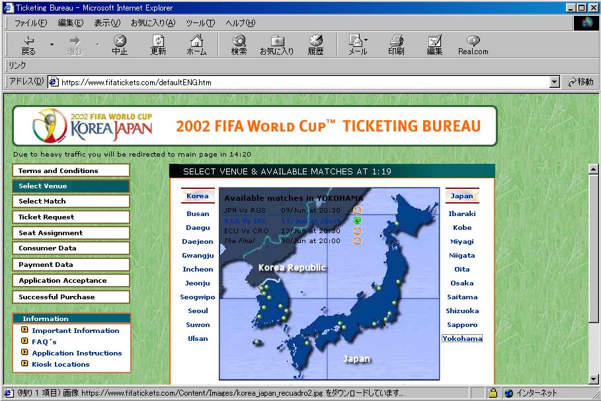
Task: Open the ツール(T) menu
Action: coord(200,23)
